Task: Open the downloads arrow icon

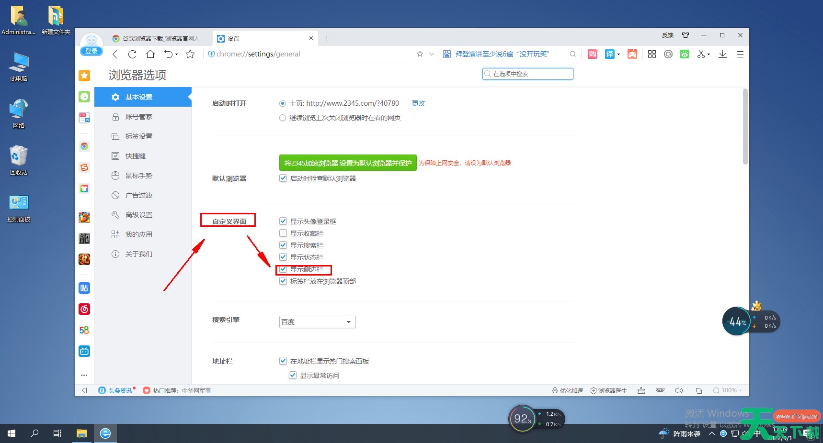Action: [x=723, y=54]
